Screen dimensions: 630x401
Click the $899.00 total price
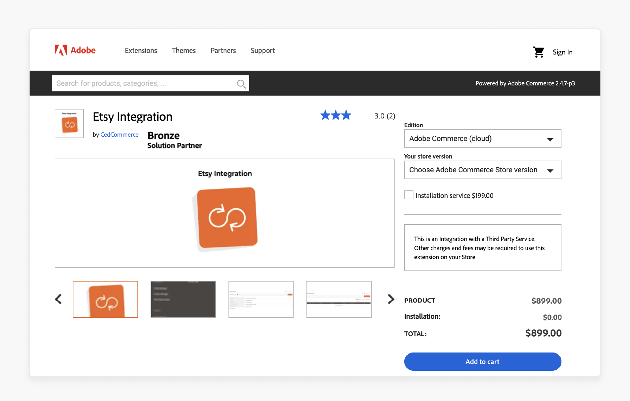coord(543,333)
